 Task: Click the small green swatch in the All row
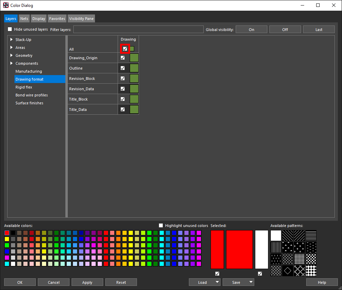132,49
